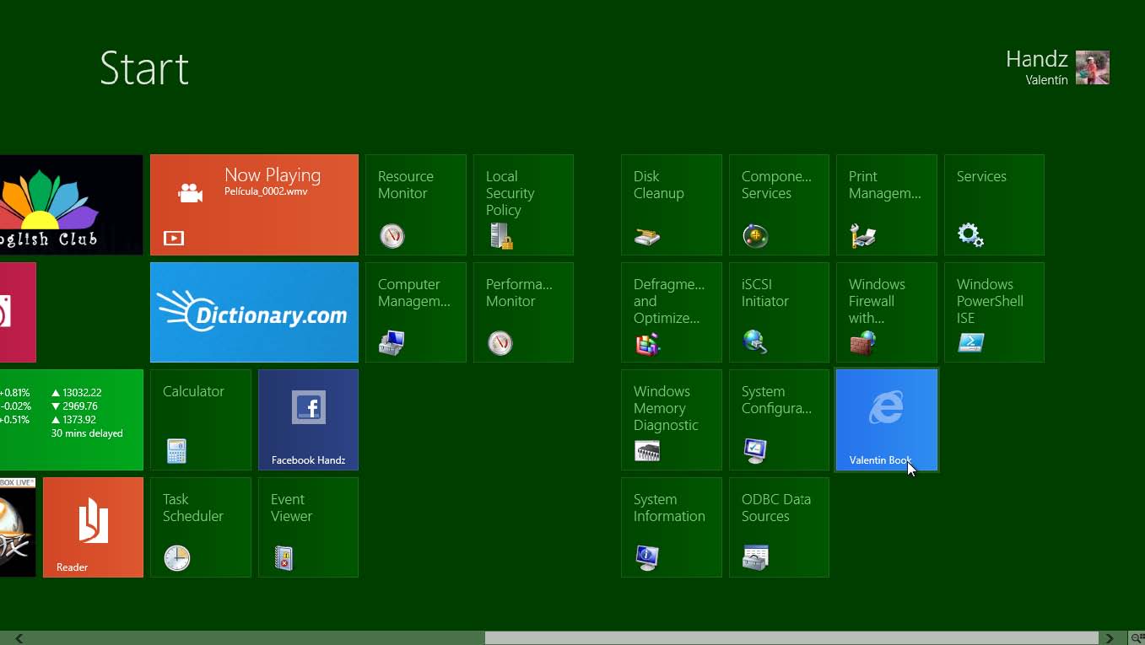Launch Disk Cleanup from Start screen
1145x645 pixels.
(671, 205)
